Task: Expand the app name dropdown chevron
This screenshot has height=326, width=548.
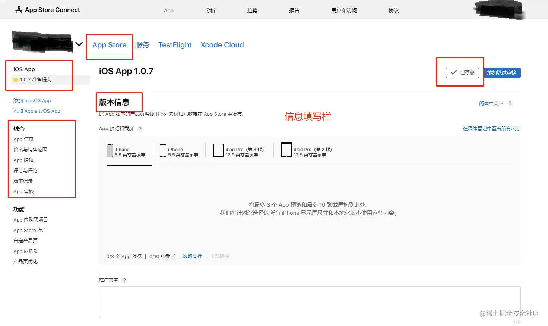Action: tap(79, 44)
